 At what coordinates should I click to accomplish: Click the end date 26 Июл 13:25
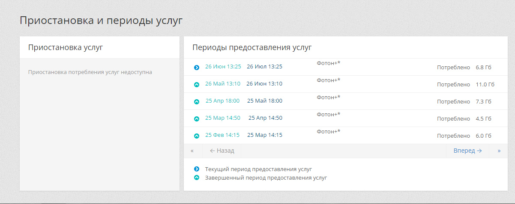point(264,67)
